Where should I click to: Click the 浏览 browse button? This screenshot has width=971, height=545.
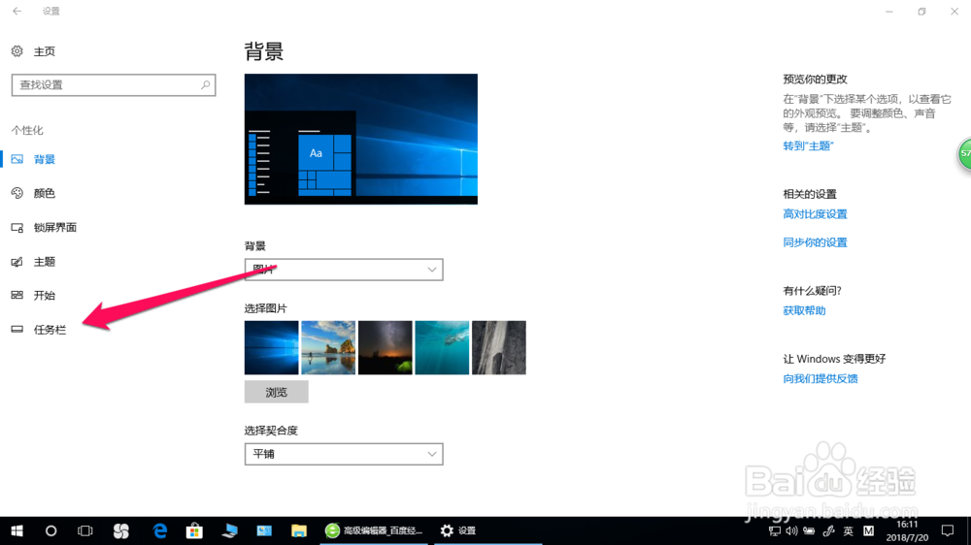tap(276, 392)
